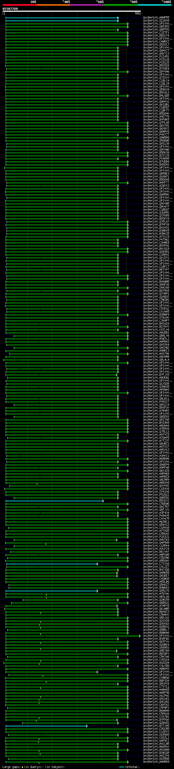Click the cyan alignment bar for O22608
The height and width of the screenshot is (769, 174).
tap(62, 21)
